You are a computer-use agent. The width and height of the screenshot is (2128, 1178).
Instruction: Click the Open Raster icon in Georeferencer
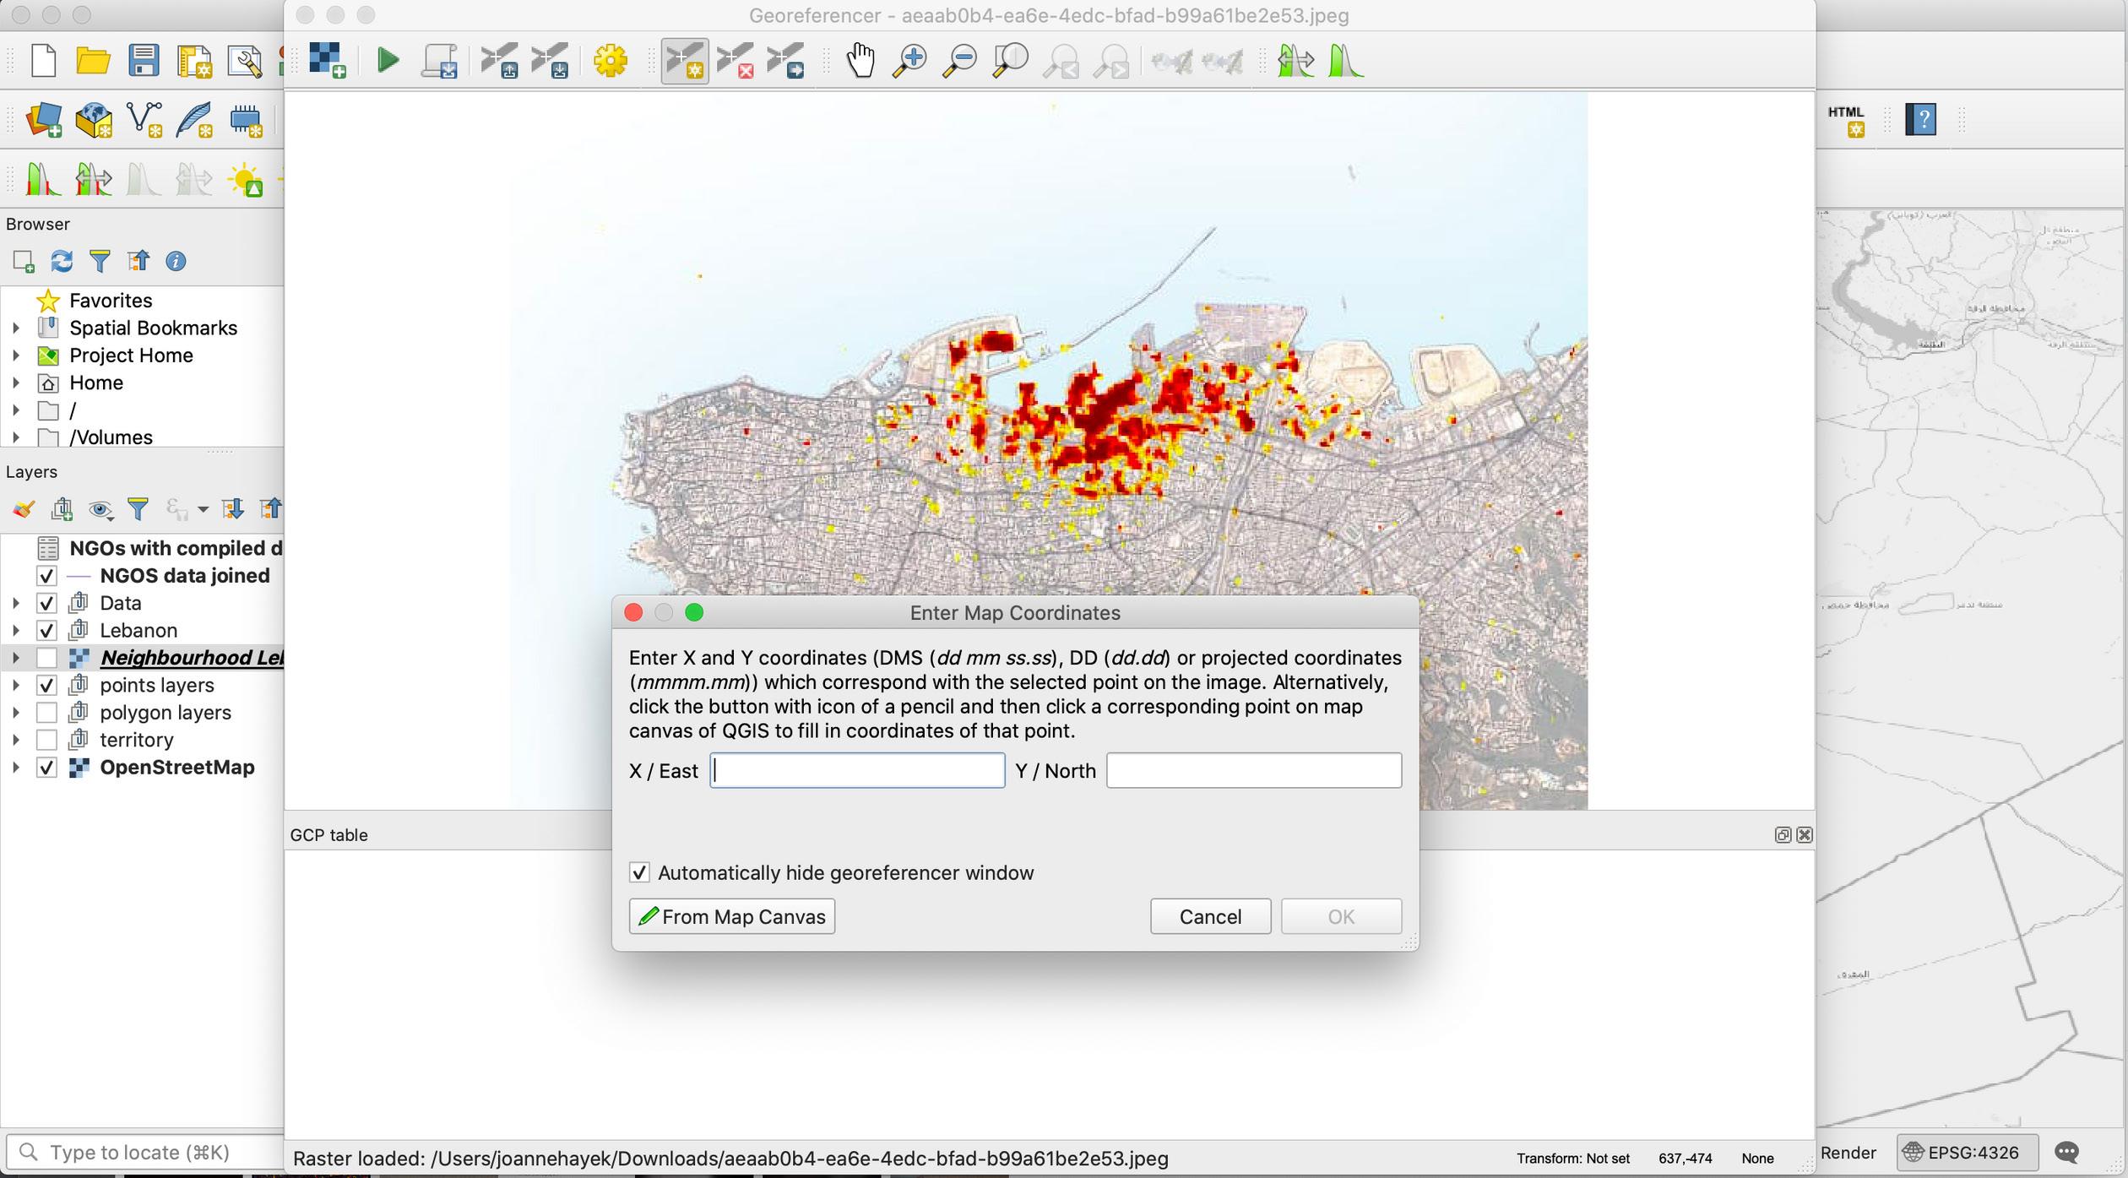coord(326,60)
